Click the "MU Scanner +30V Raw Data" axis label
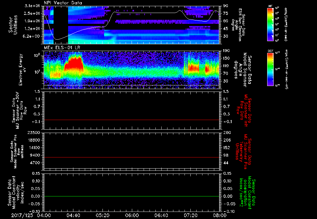Viewport: 317px width, 219px height. click(x=20, y=110)
